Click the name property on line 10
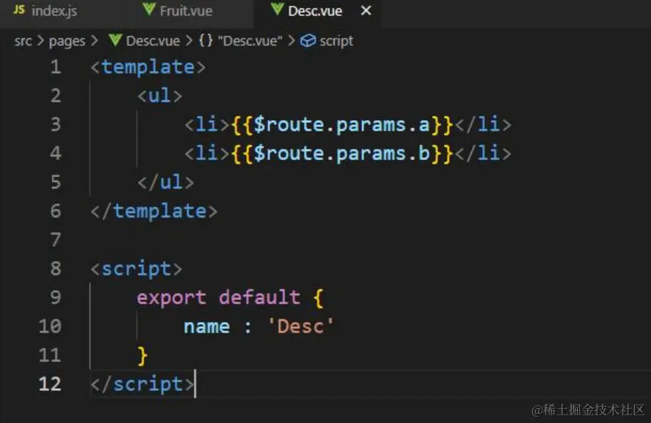Screen dimensions: 651x423 (x=206, y=327)
